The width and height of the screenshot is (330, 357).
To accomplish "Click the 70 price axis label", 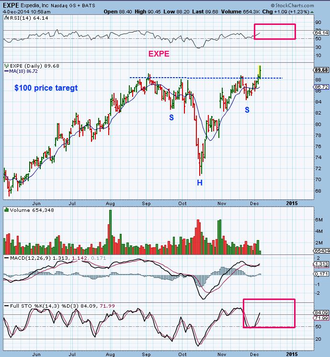I will (x=318, y=179).
